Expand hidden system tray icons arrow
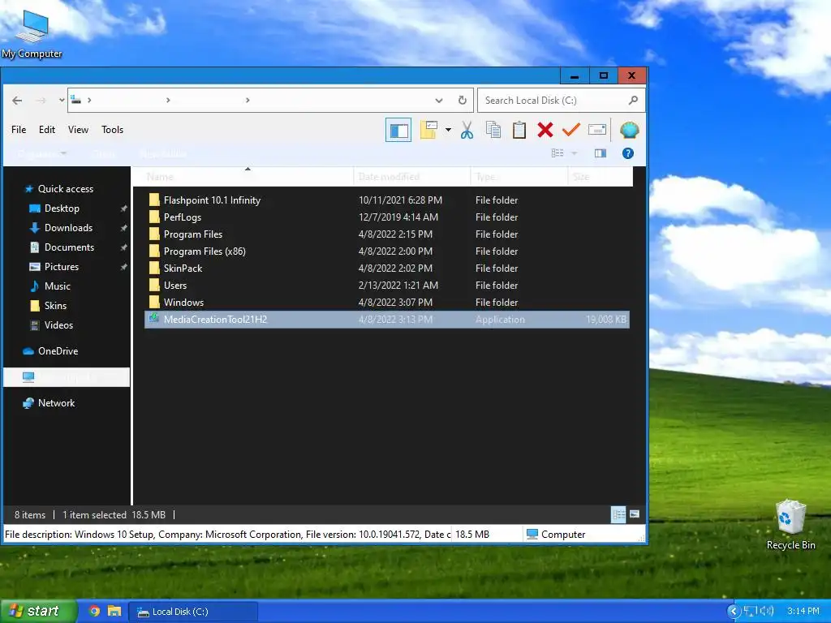The height and width of the screenshot is (623, 831). click(x=734, y=612)
